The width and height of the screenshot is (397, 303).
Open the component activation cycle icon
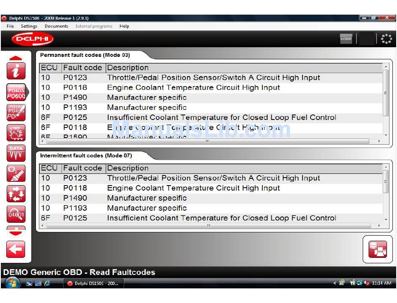(16, 194)
